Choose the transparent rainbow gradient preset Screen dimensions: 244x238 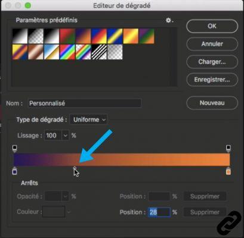click(x=83, y=52)
